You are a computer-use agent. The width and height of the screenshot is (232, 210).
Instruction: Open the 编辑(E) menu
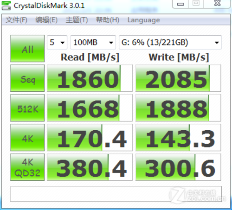[x=46, y=20]
